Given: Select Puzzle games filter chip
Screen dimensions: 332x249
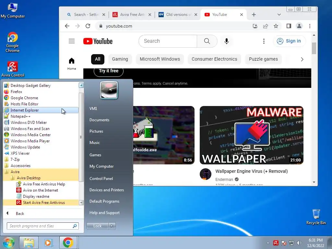Looking at the screenshot, I should click(263, 59).
